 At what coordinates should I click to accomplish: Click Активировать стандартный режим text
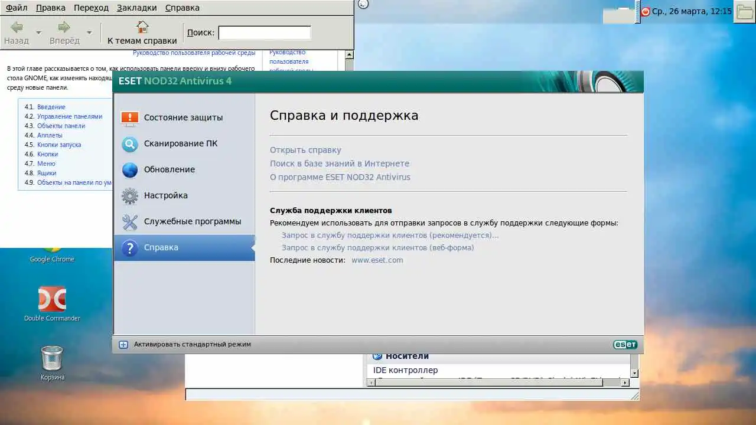(193, 344)
